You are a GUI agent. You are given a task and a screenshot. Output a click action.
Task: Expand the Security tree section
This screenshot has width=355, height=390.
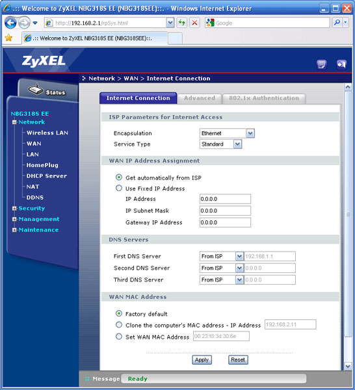point(14,209)
